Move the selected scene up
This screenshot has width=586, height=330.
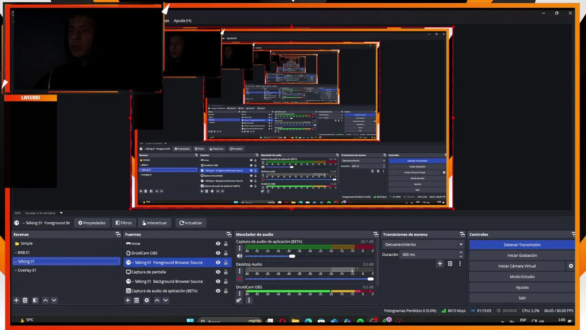point(45,300)
